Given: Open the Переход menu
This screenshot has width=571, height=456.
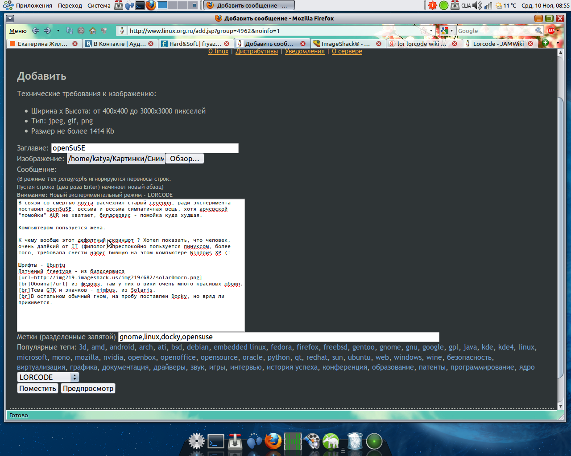Looking at the screenshot, I should 70,5.
